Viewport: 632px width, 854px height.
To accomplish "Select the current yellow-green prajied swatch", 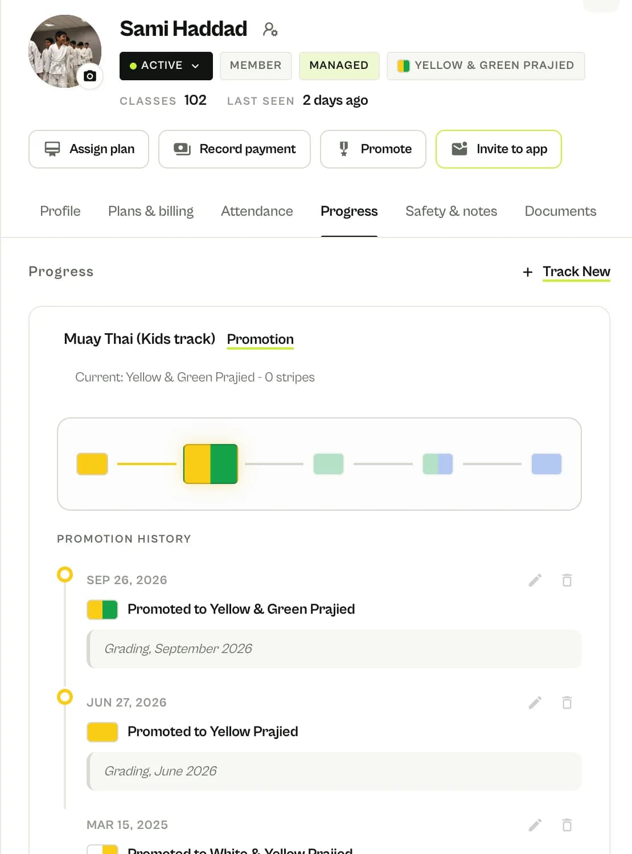I will (211, 464).
